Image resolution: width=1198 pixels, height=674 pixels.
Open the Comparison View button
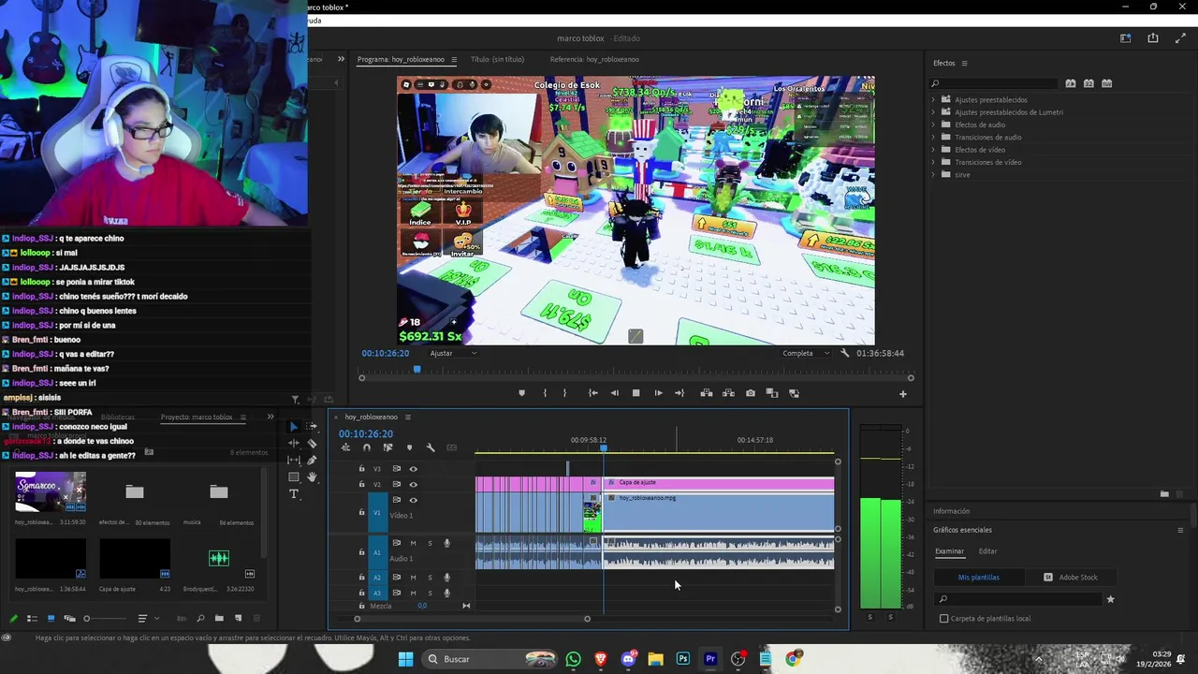pyautogui.click(x=772, y=393)
